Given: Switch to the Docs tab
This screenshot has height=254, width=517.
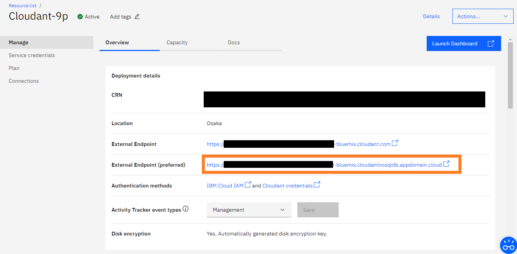Looking at the screenshot, I should [x=234, y=43].
